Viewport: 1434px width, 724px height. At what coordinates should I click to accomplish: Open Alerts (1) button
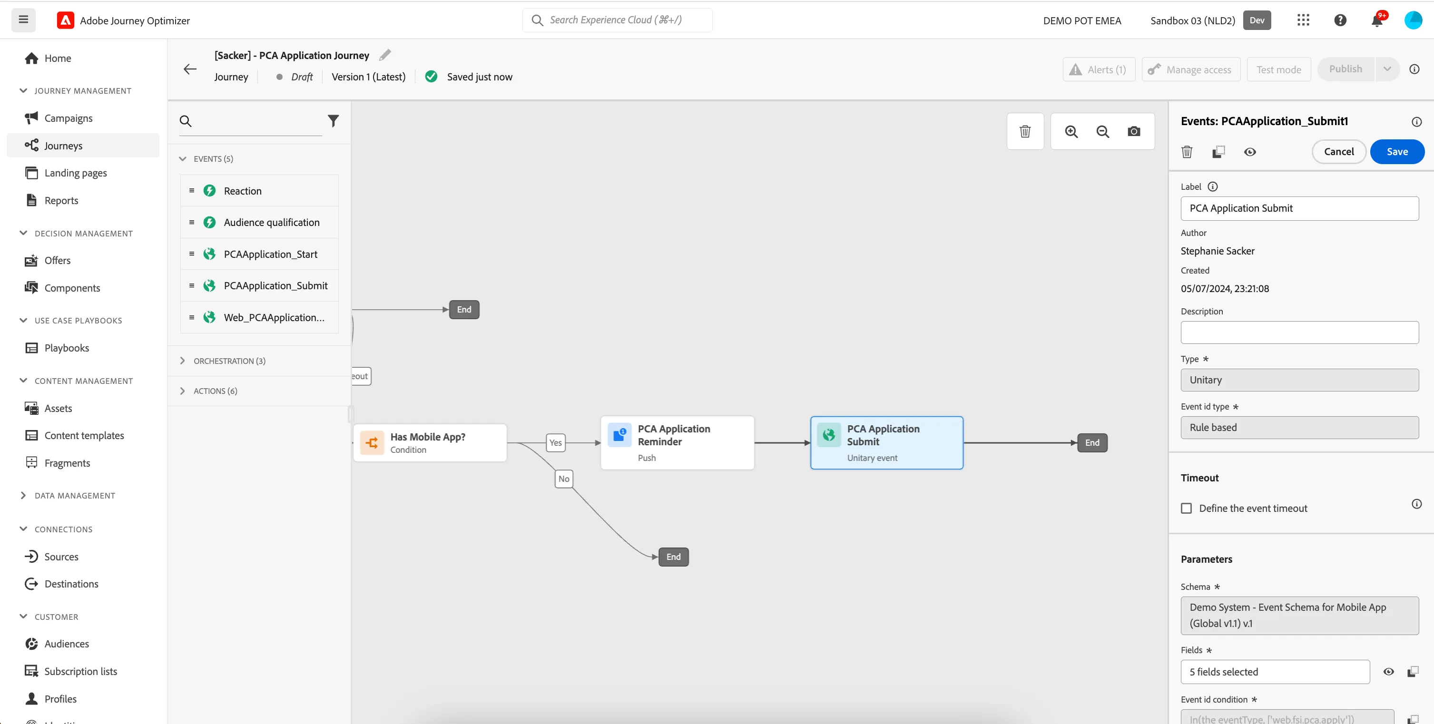click(1099, 69)
